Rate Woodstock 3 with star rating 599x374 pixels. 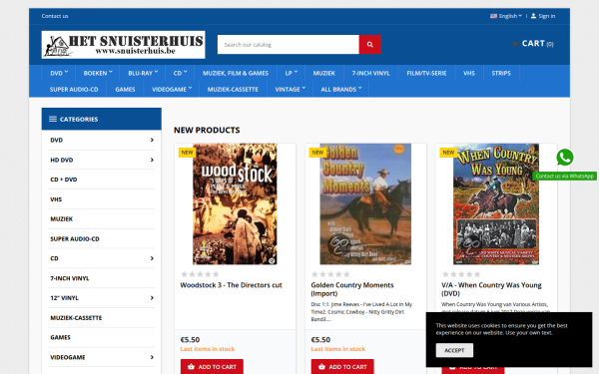point(200,274)
